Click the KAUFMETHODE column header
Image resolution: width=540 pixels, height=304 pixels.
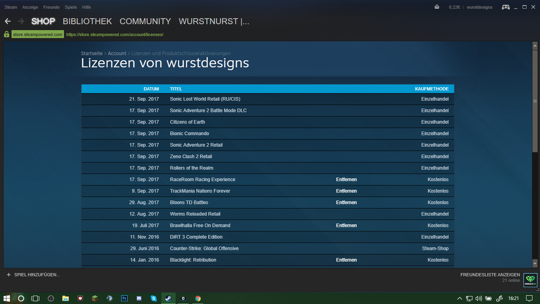click(432, 89)
